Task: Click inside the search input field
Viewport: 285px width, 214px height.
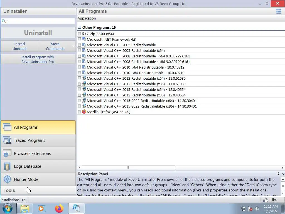Action: click(x=41, y=21)
